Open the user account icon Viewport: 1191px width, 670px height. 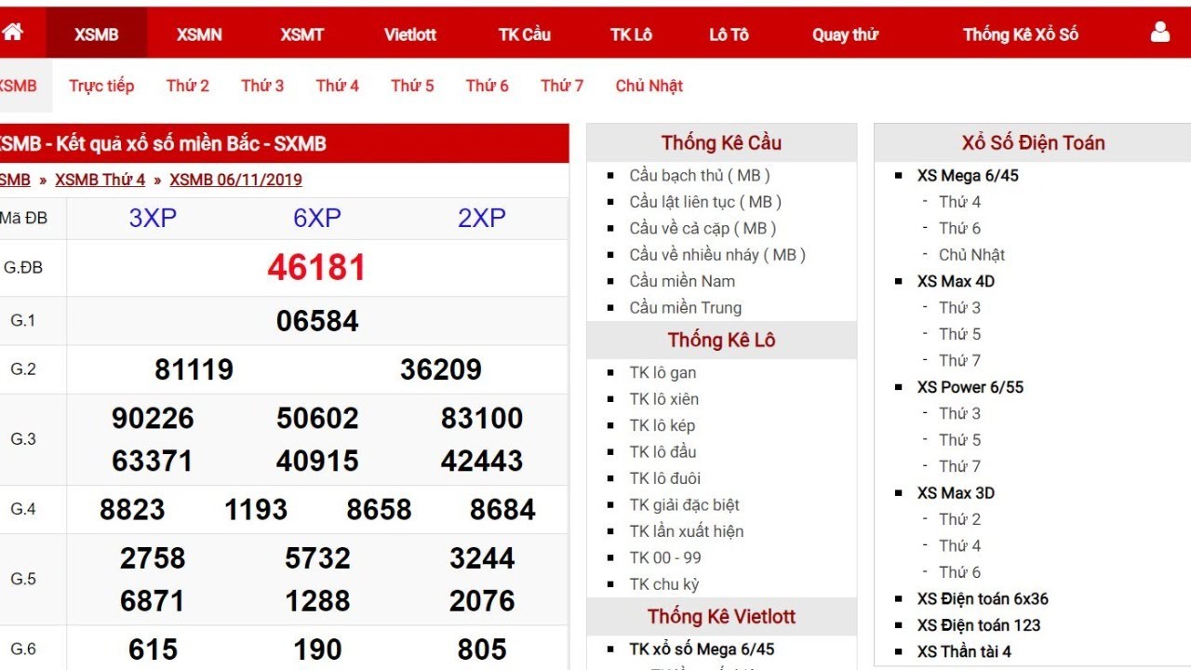click(1160, 33)
